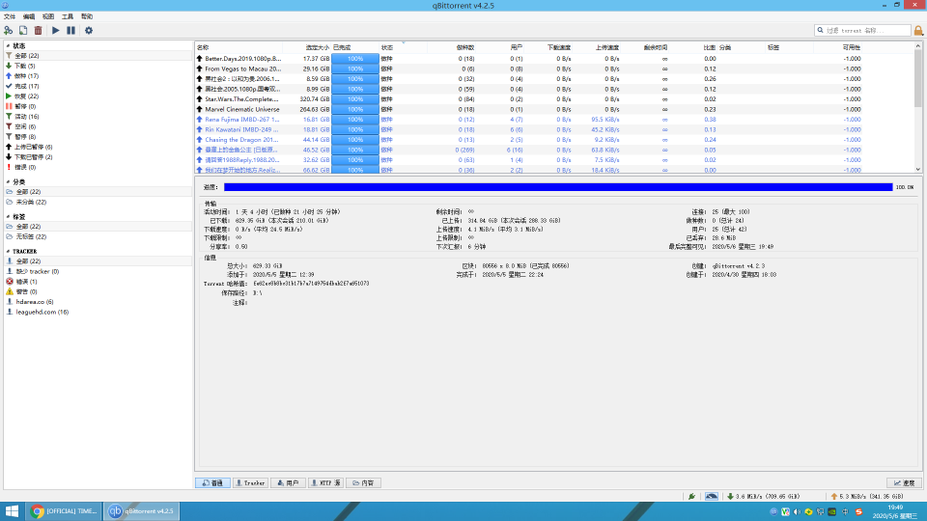
Task: Click the upload speed 5.3 MiB/s status
Action: coord(867,496)
